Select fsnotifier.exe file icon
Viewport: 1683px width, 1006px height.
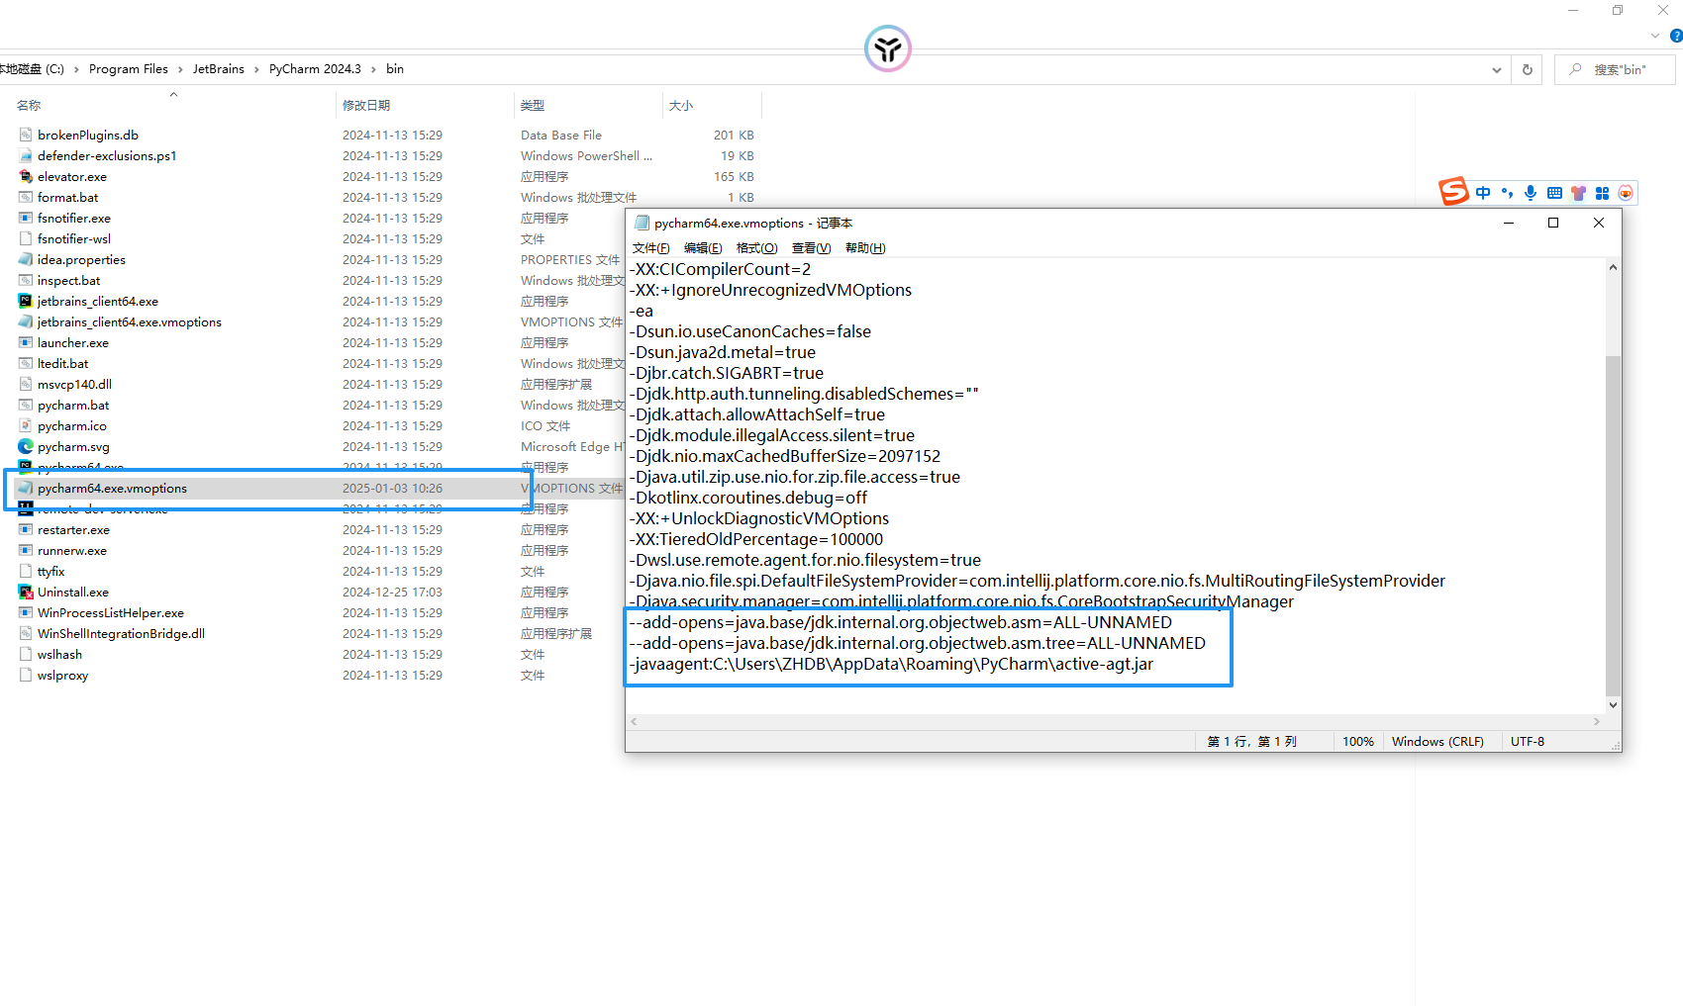click(26, 218)
